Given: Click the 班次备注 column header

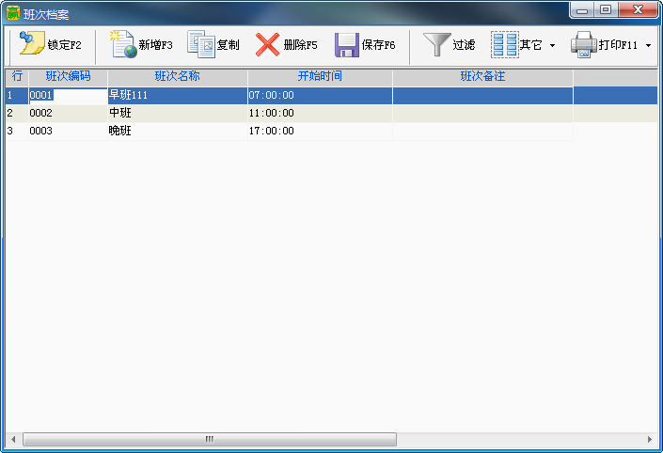Looking at the screenshot, I should pyautogui.click(x=482, y=76).
